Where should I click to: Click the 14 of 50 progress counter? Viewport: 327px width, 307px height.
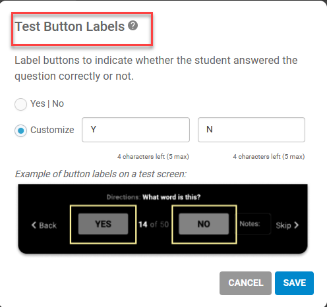(154, 224)
